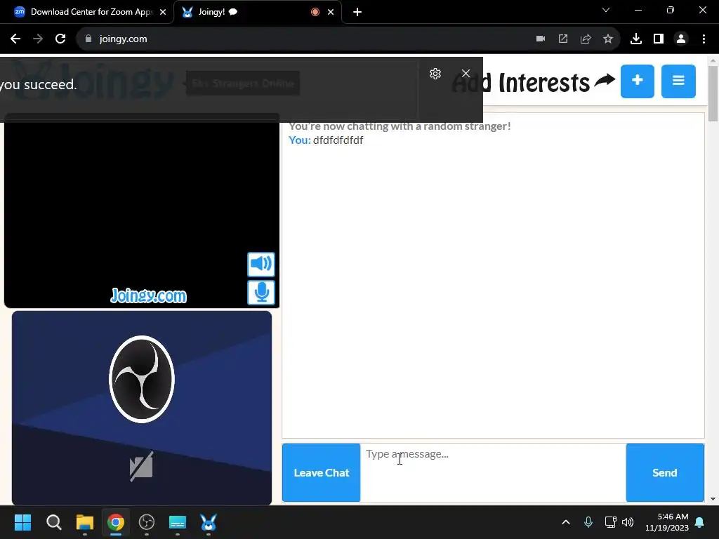Bookmark this page with the star

(608, 39)
